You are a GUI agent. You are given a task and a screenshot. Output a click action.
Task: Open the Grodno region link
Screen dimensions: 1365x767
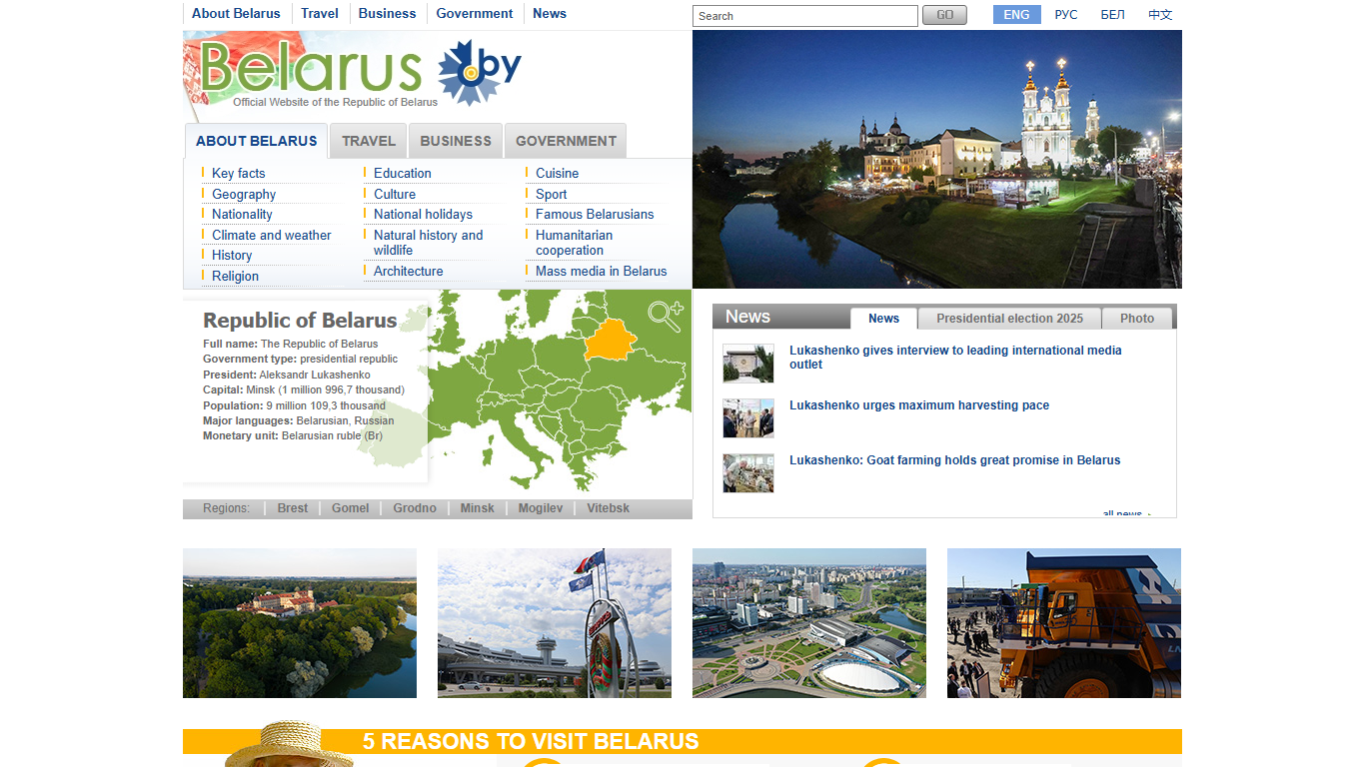[415, 508]
